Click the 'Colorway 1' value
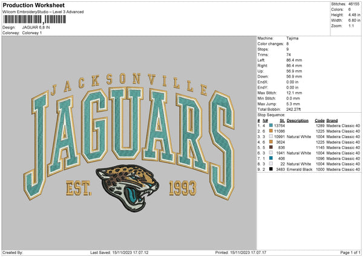 pyautogui.click(x=32, y=33)
